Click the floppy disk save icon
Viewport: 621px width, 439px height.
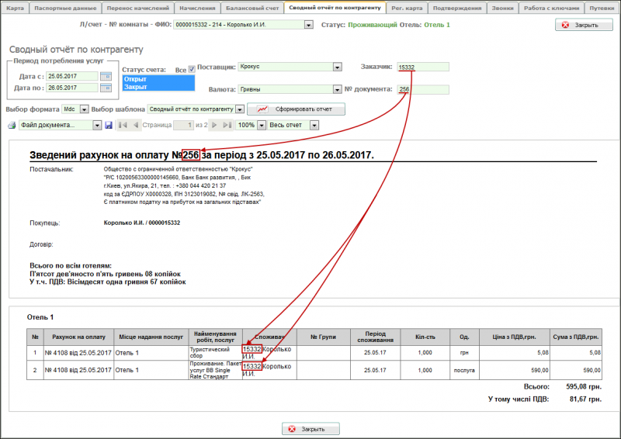pyautogui.click(x=109, y=125)
